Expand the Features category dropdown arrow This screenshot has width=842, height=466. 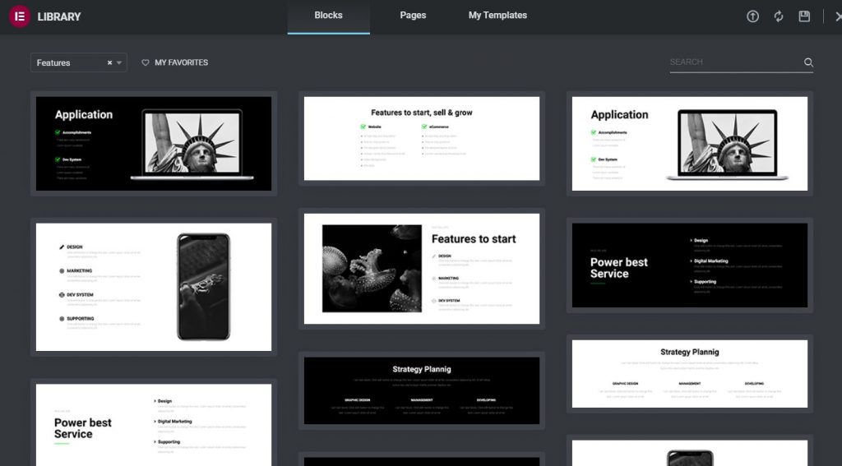[119, 62]
